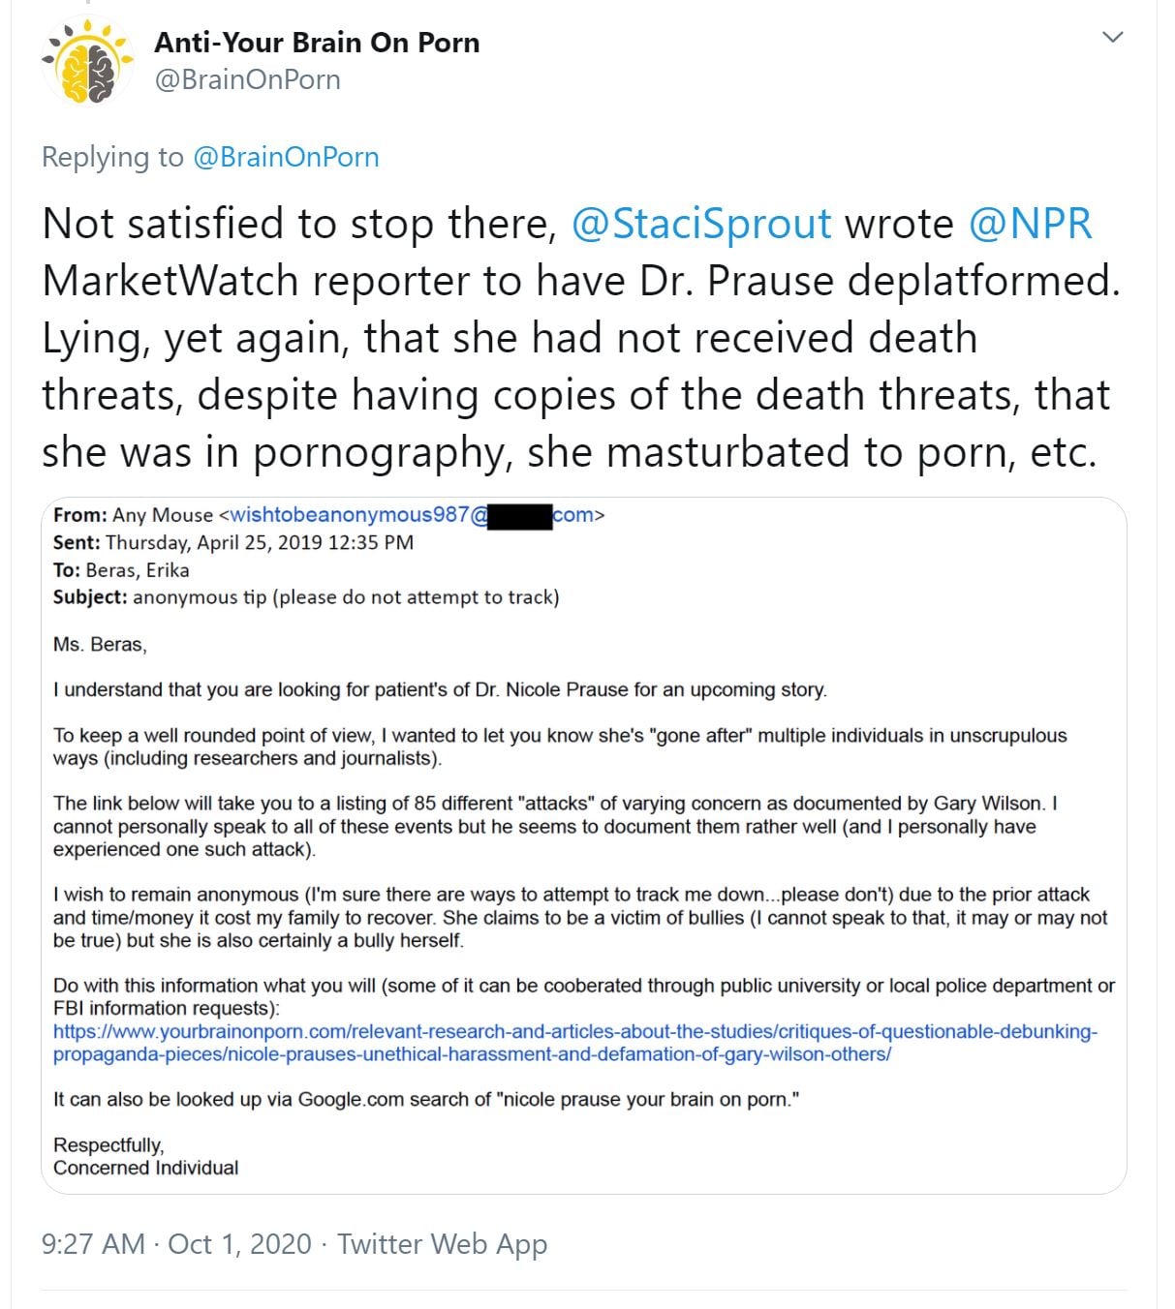
Task: Click the 9:27 AM Oct 1, 2020 timestamp
Action: coord(176,1244)
